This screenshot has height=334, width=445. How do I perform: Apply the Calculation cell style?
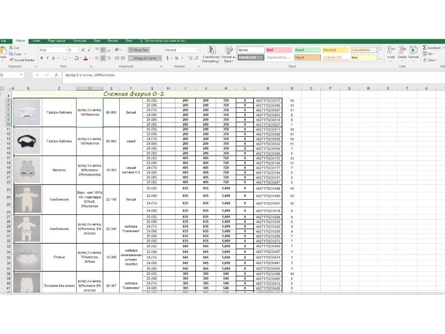tap(364, 50)
